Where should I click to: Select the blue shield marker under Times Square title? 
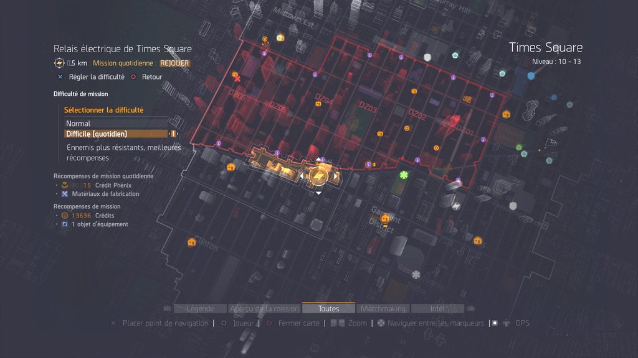pyautogui.click(x=531, y=76)
